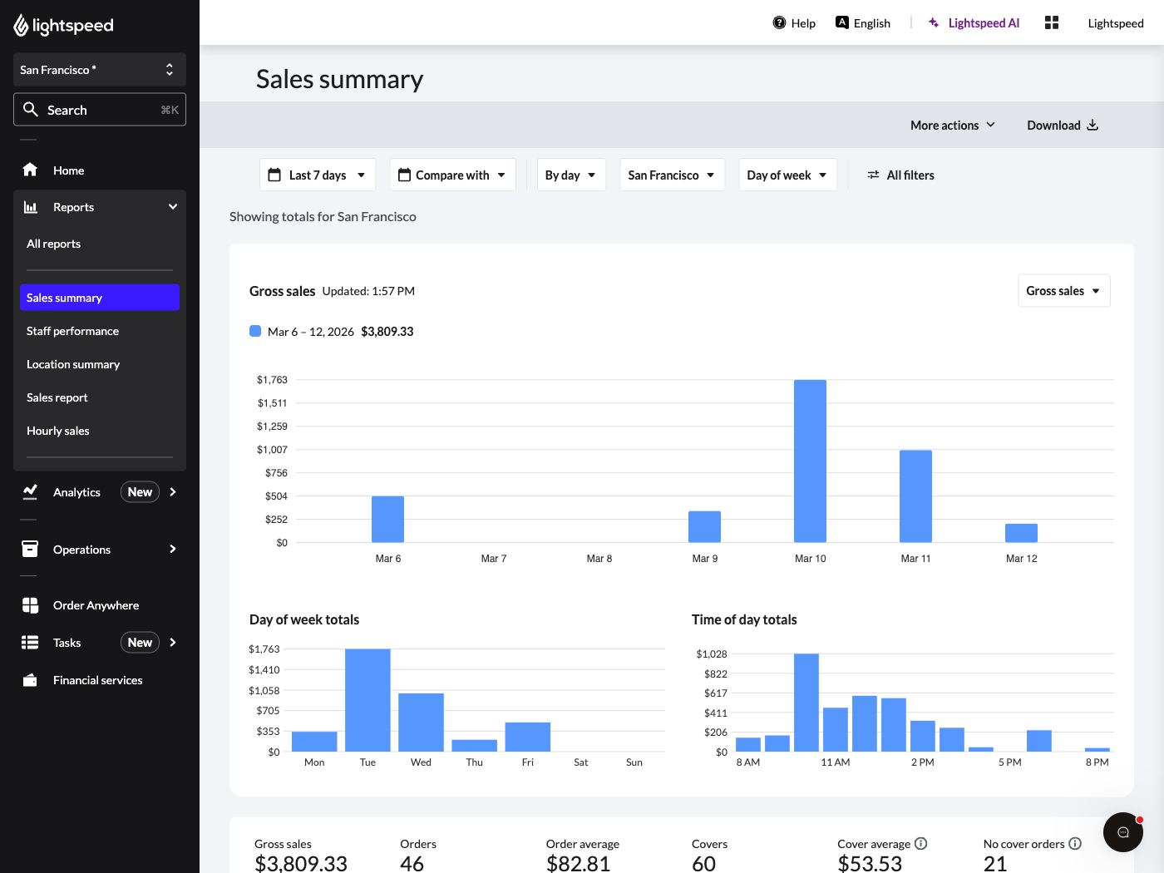Expand the More actions menu
1164x873 pixels.
coord(952,125)
